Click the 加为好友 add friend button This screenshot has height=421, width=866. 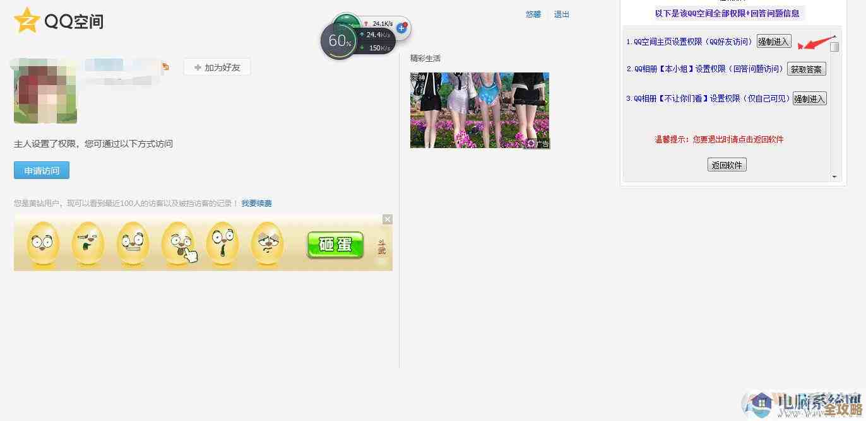tap(216, 67)
